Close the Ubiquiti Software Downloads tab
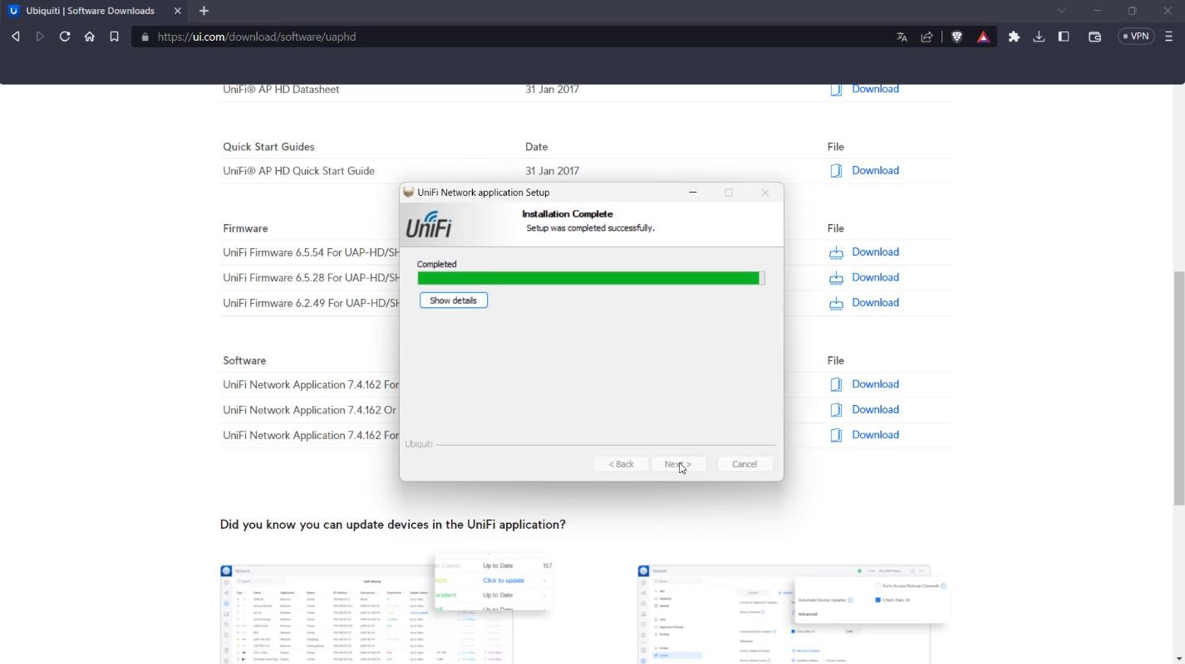The width and height of the screenshot is (1185, 664). tap(177, 11)
